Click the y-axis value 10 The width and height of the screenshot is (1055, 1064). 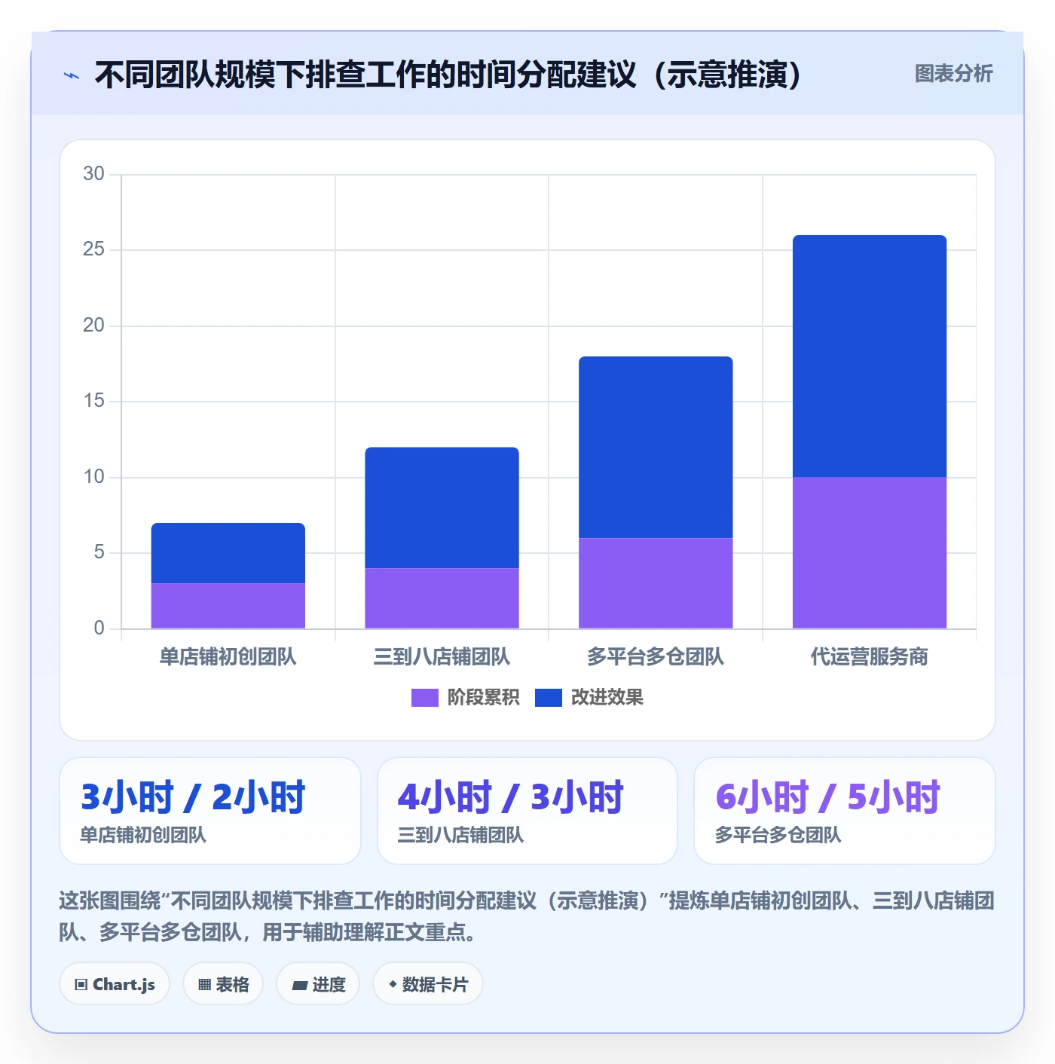point(94,477)
